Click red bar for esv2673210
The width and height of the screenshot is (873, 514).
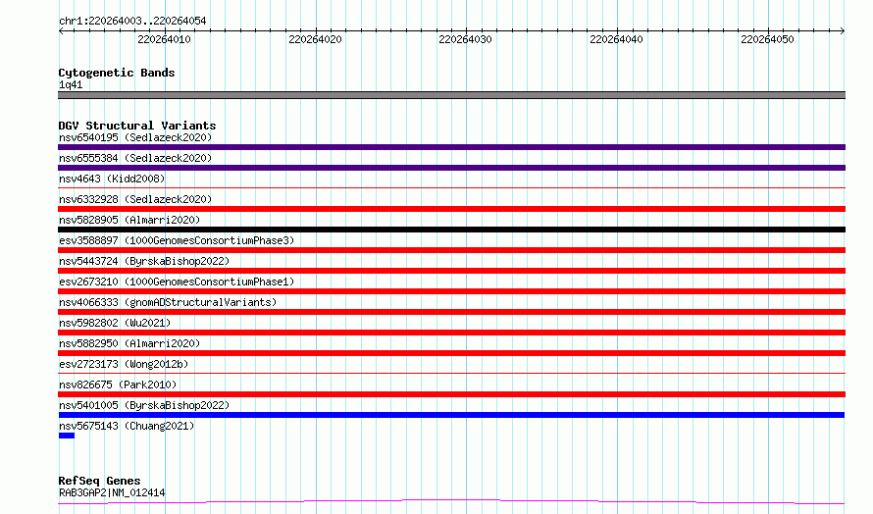pyautogui.click(x=451, y=291)
